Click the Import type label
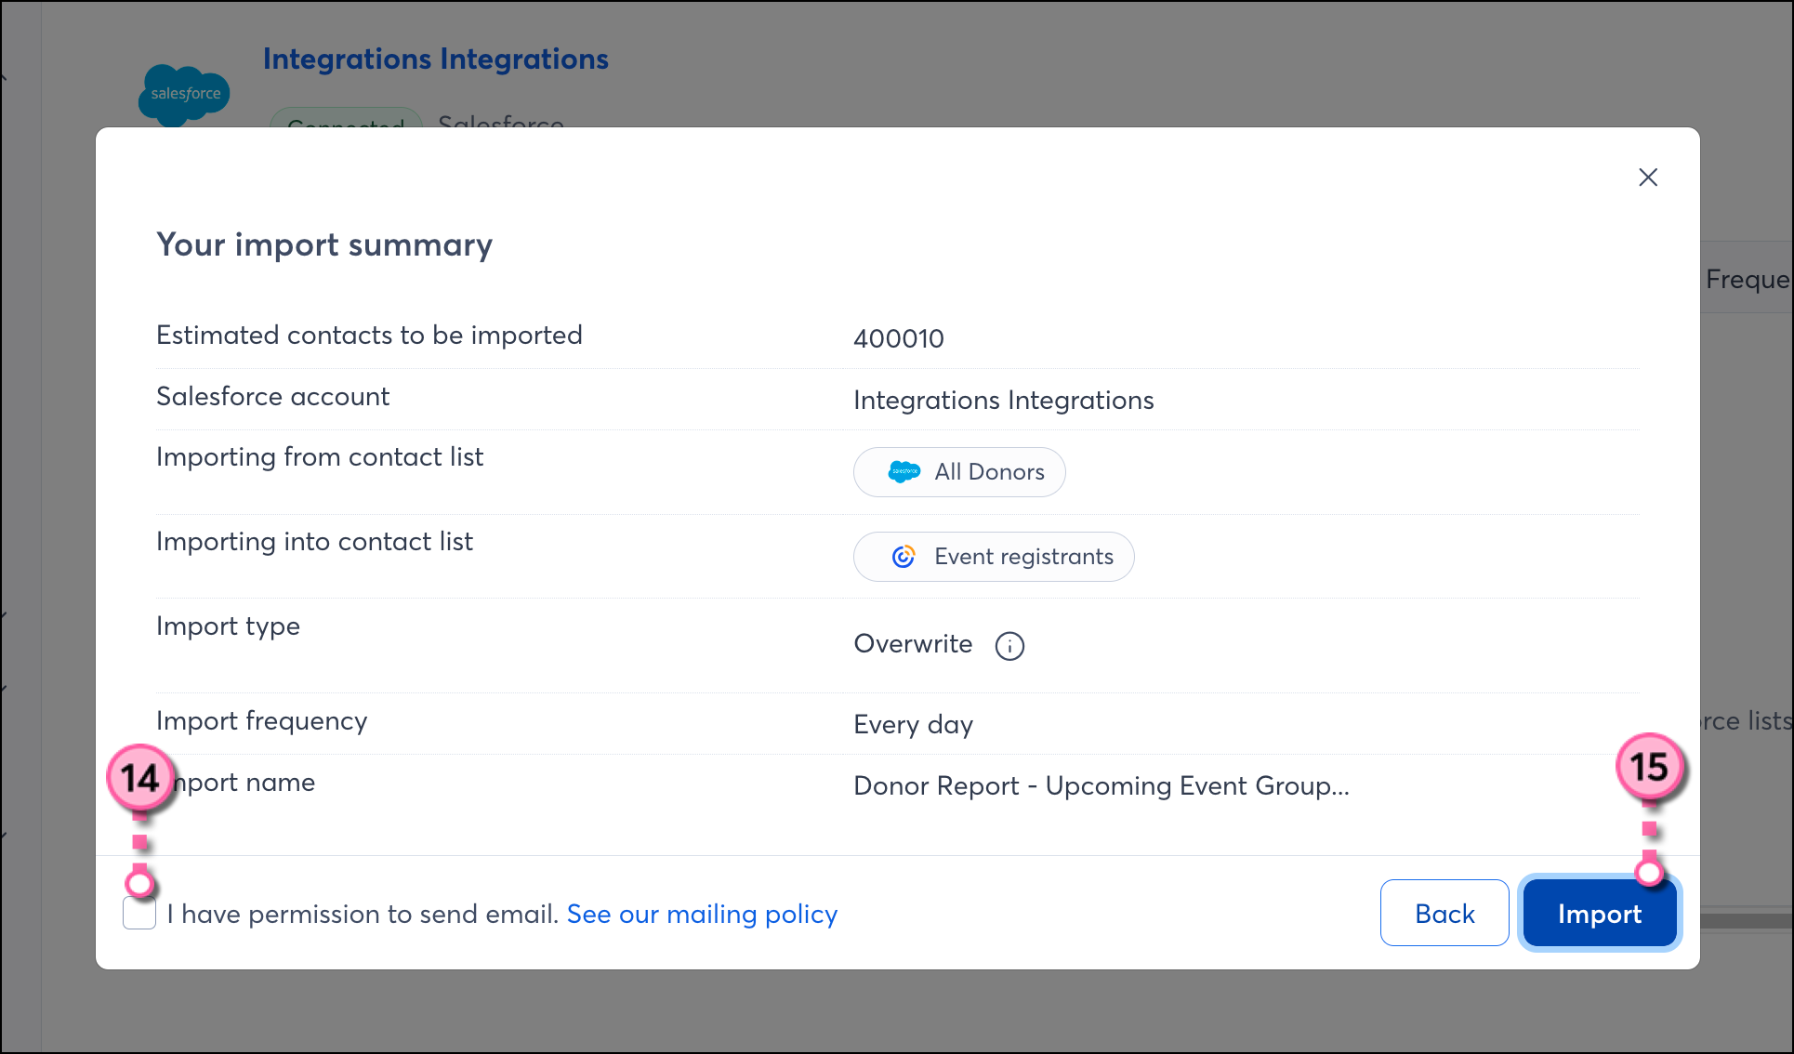The width and height of the screenshot is (1794, 1054). point(228,627)
